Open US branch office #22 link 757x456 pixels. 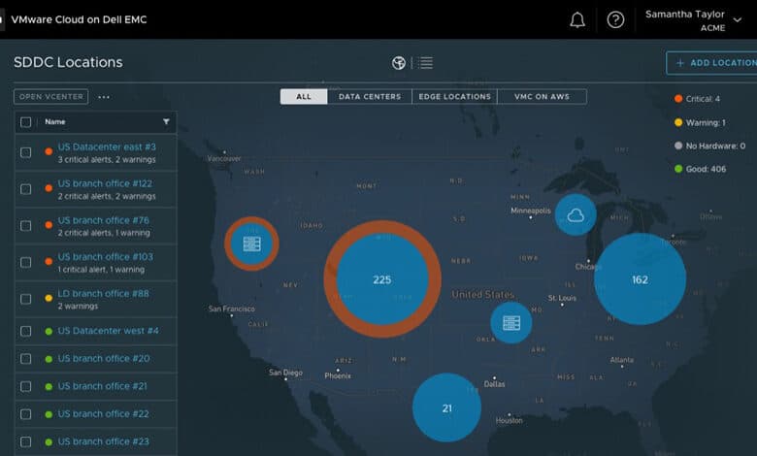(103, 414)
